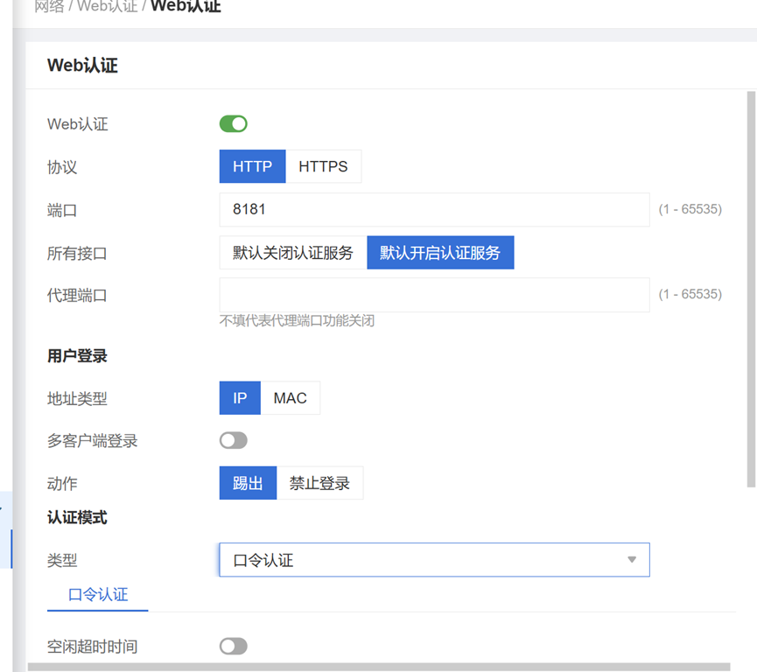Enable the 多客户端登录 switch
The width and height of the screenshot is (757, 672).
[x=233, y=440]
